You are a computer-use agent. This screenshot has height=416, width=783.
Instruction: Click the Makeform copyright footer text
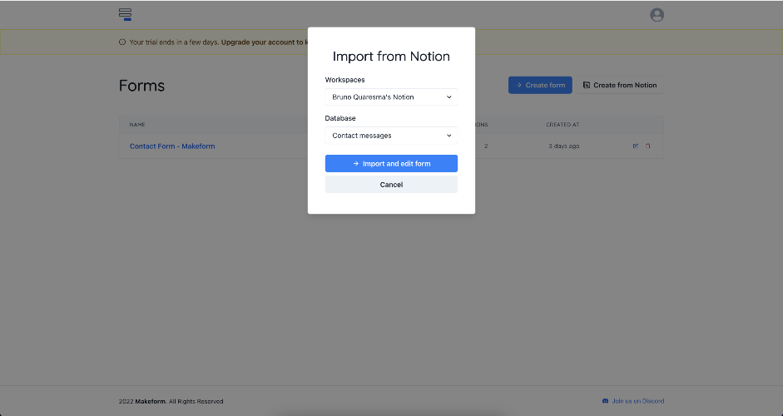click(171, 402)
